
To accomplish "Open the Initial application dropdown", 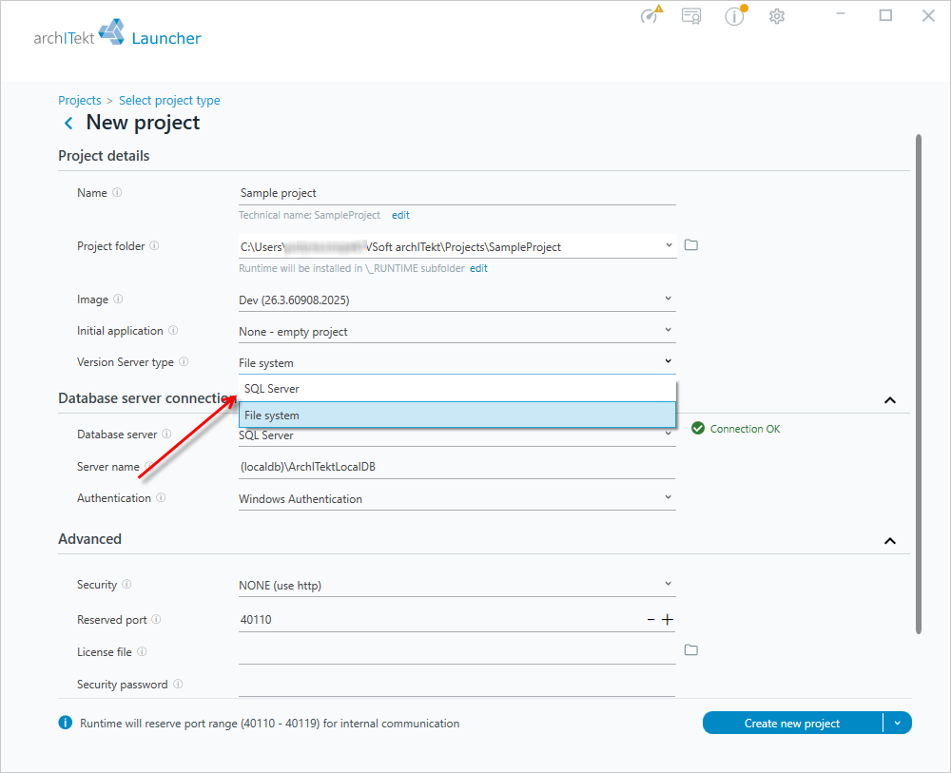I will 668,331.
